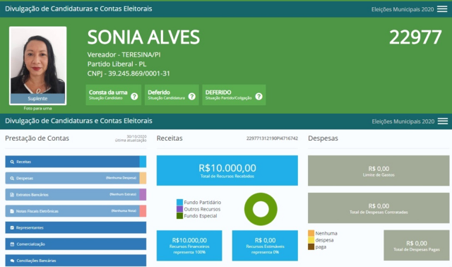452x267 pixels.
Task: Click file icon in Notas Fiscais Eletrônicas row
Action: (x=12, y=211)
